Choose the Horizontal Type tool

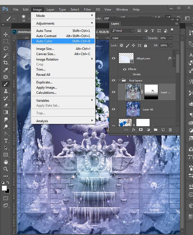pos(6,141)
